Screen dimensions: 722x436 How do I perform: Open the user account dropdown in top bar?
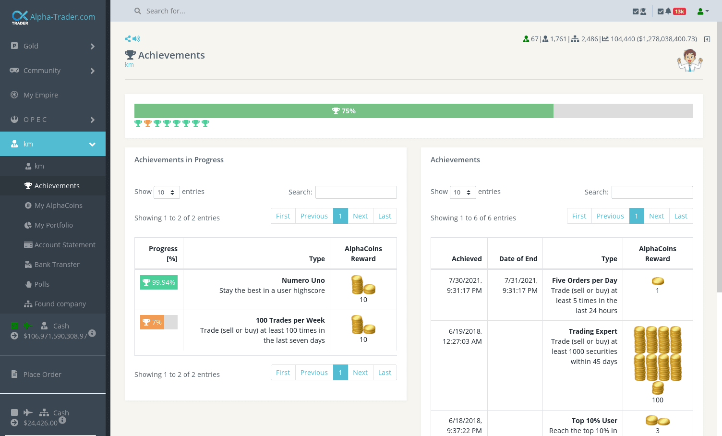pos(703,12)
